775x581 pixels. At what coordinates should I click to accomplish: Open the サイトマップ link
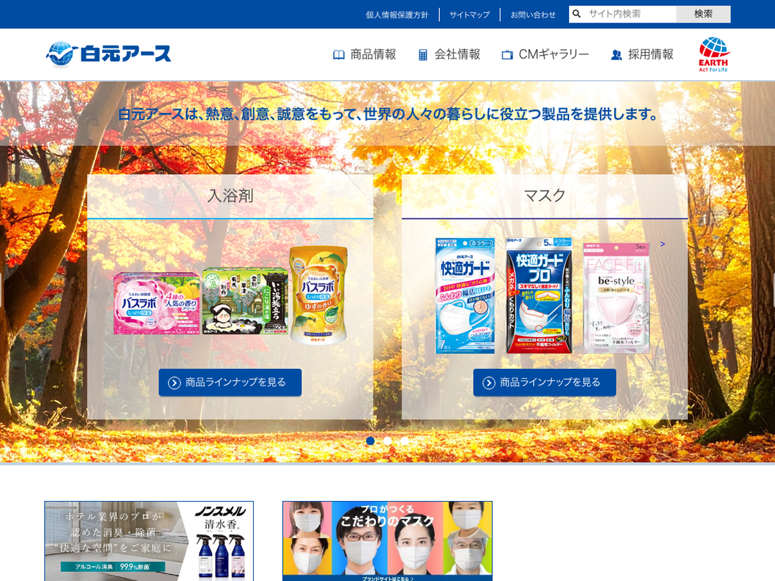(470, 14)
